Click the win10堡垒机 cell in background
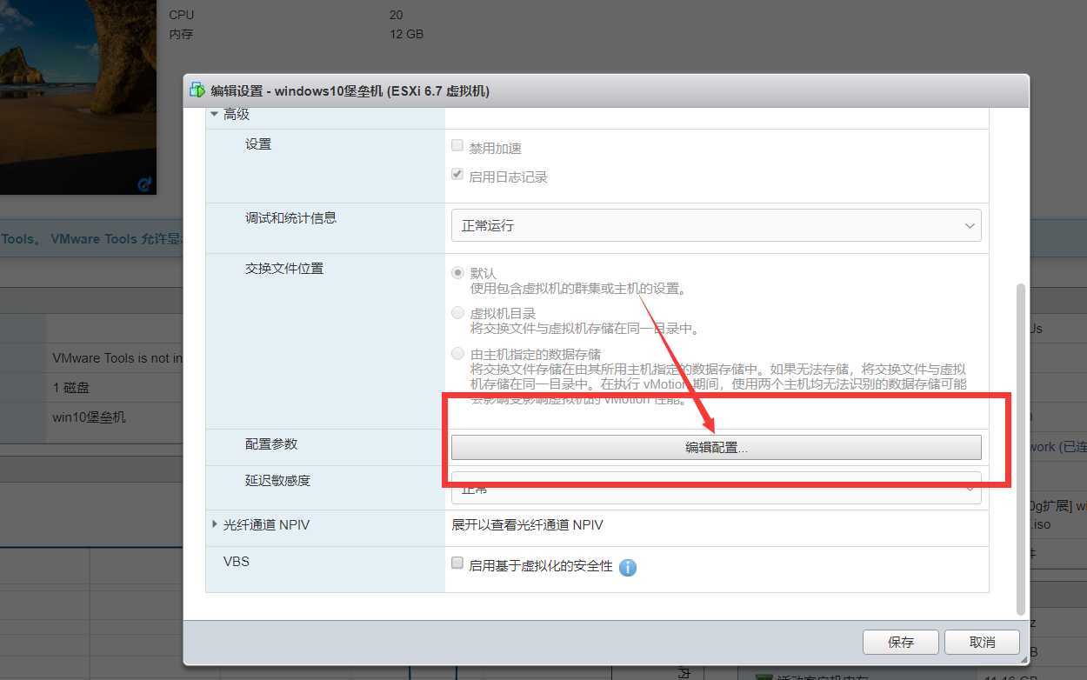The image size is (1087, 680). 89,417
